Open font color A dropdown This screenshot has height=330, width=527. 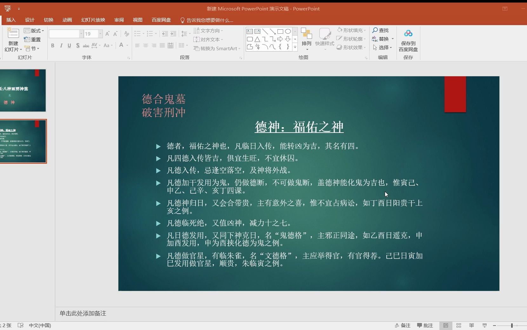[x=127, y=45]
